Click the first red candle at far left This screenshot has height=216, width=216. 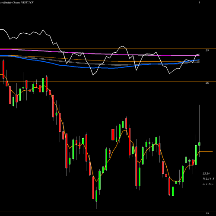point(3,70)
